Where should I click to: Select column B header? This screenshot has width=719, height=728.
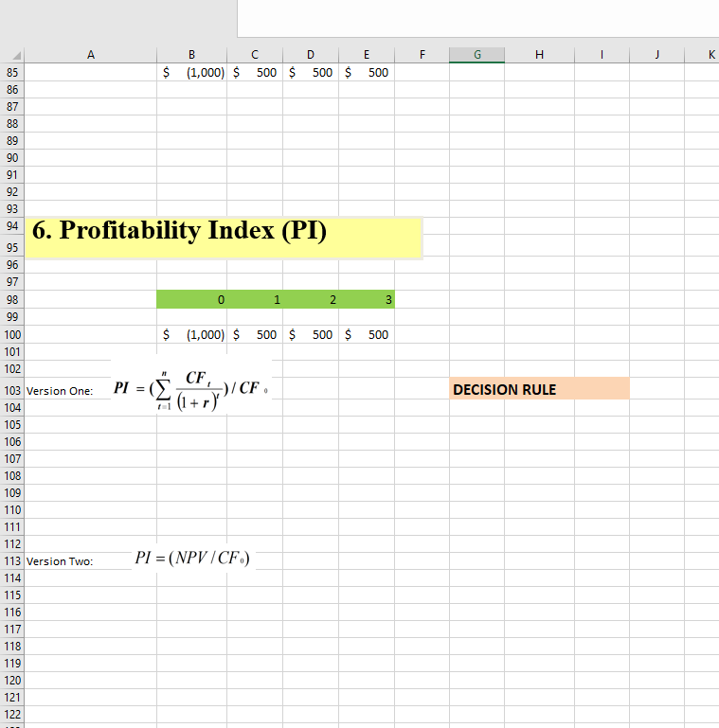pos(191,55)
